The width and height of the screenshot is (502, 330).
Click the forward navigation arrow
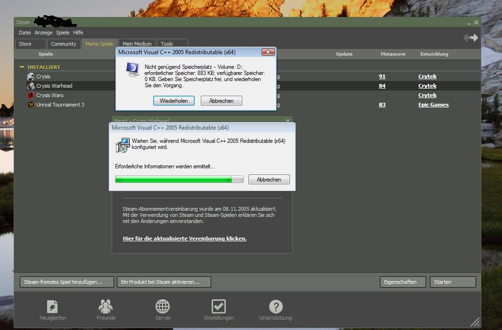click(x=475, y=38)
